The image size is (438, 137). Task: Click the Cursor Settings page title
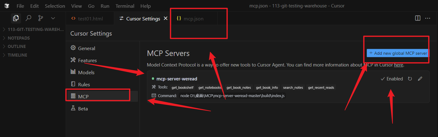[91, 33]
